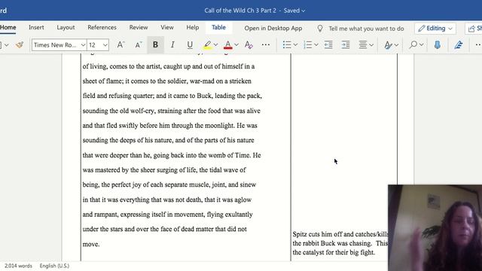Click the bullet list icon
This screenshot has width=482, height=271.
(x=287, y=45)
